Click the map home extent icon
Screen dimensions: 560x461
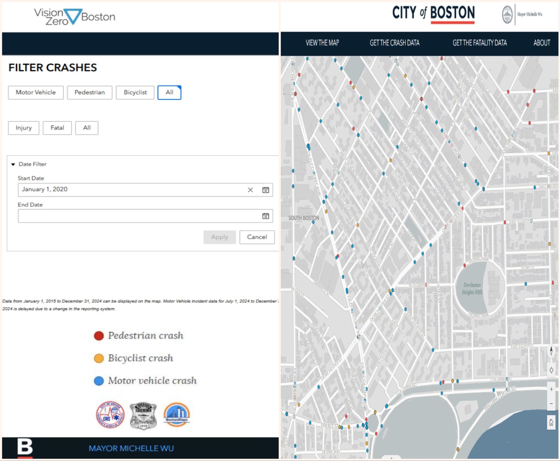click(551, 423)
